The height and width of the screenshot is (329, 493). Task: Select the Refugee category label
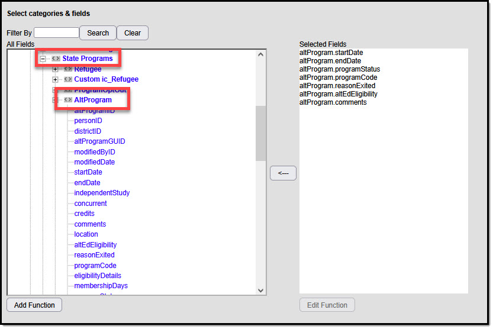click(x=88, y=69)
